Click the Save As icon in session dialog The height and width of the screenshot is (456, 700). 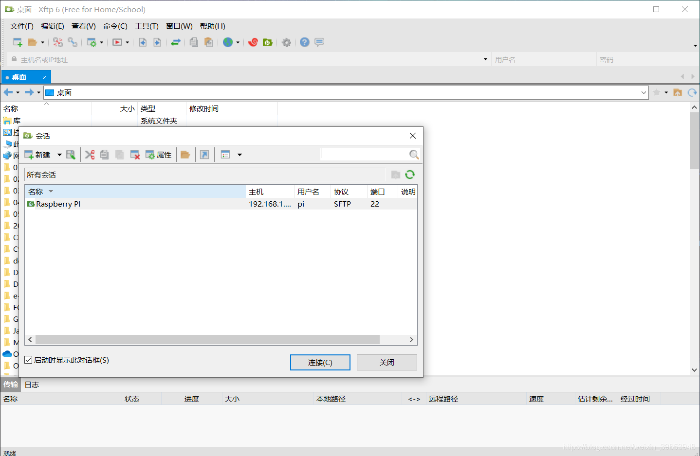click(x=71, y=155)
